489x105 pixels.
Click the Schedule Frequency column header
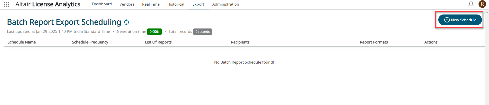coord(90,42)
